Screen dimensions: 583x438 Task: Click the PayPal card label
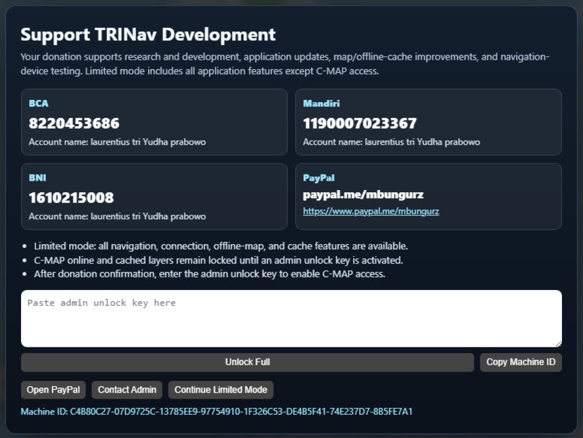pyautogui.click(x=318, y=178)
